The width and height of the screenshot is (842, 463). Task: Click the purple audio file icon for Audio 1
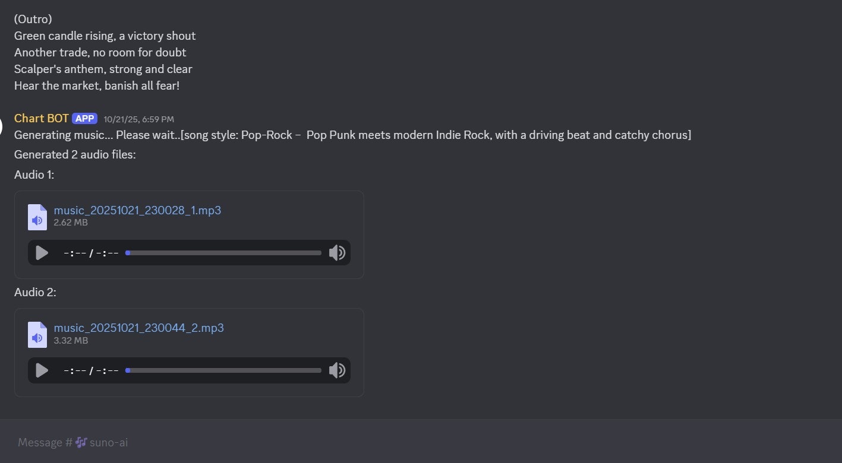[37, 217]
